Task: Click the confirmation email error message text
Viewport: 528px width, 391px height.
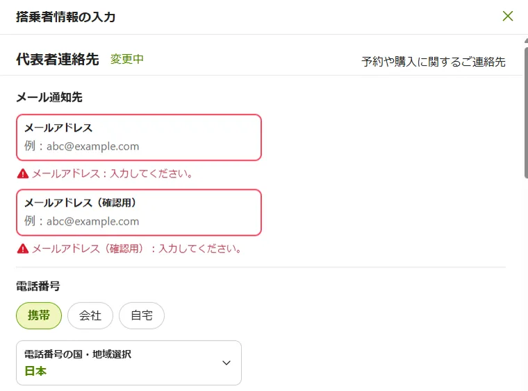Action: pyautogui.click(x=137, y=248)
